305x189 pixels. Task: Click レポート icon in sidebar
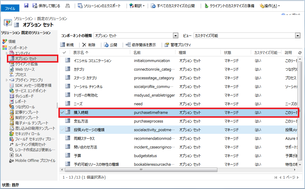pyautogui.click(x=12, y=101)
